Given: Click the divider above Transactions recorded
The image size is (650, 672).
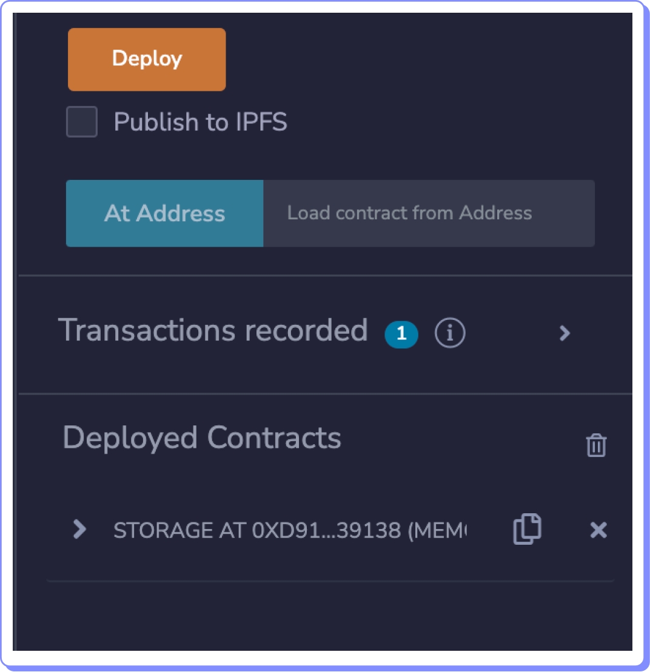Looking at the screenshot, I should click(x=325, y=276).
